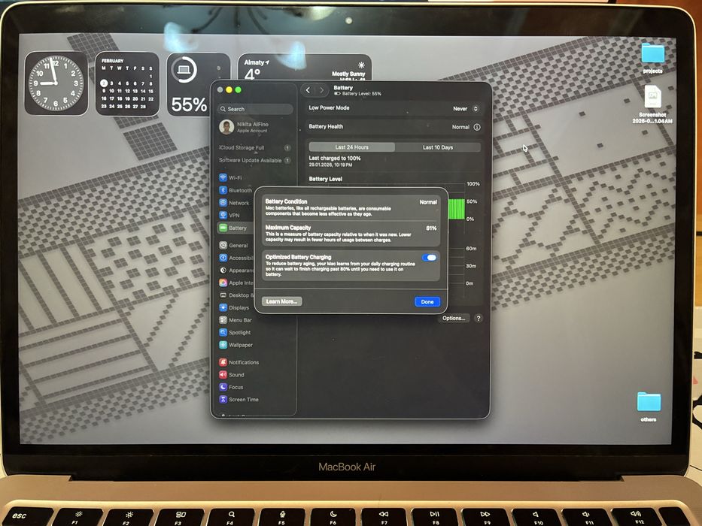Toggle Optimized Battery Charging switch
This screenshot has height=526, width=702.
click(430, 258)
